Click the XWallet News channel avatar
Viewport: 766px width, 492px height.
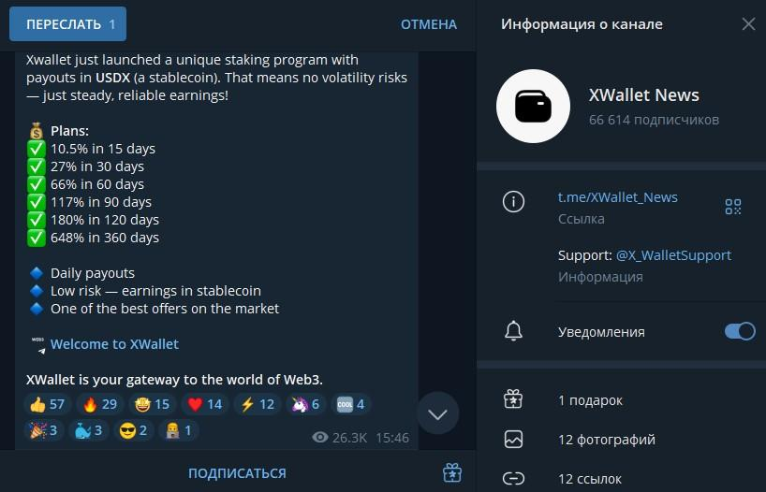(533, 106)
